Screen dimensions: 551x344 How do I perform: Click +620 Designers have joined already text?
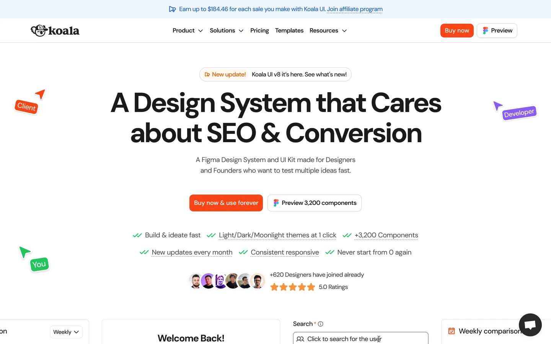317,275
